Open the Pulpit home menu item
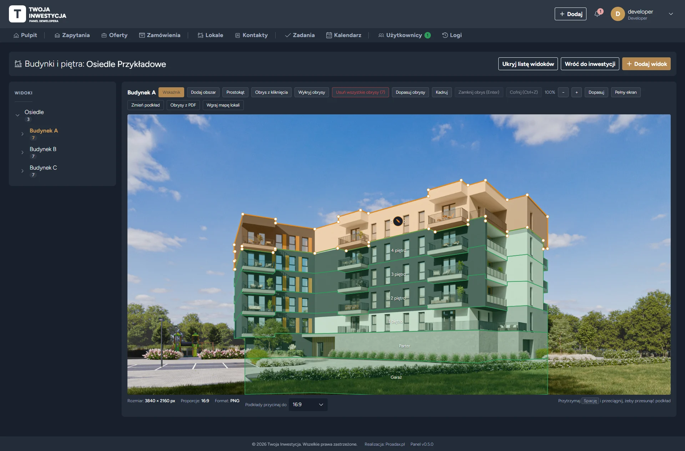 point(25,35)
